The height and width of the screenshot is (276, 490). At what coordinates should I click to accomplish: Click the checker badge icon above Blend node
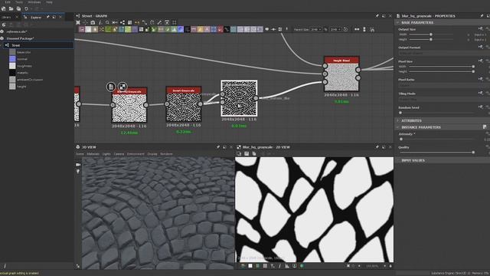[x=122, y=86]
